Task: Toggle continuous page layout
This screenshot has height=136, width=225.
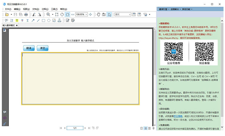Action: click(x=146, y=128)
